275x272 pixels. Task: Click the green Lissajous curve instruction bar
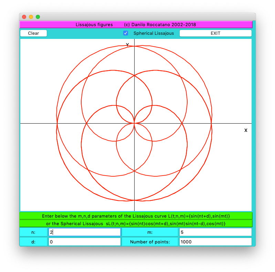[x=136, y=216]
